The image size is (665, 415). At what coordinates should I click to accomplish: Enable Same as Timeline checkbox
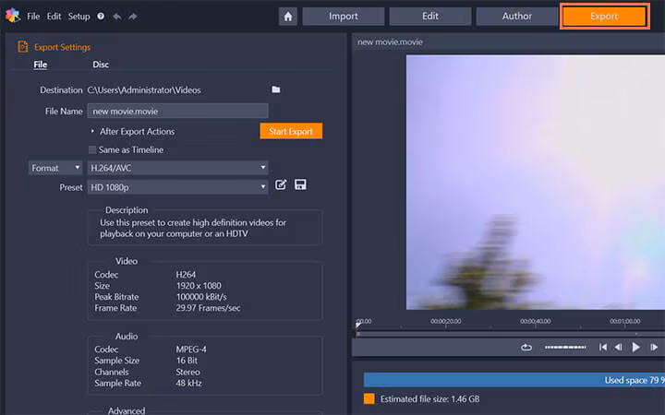[x=92, y=149]
